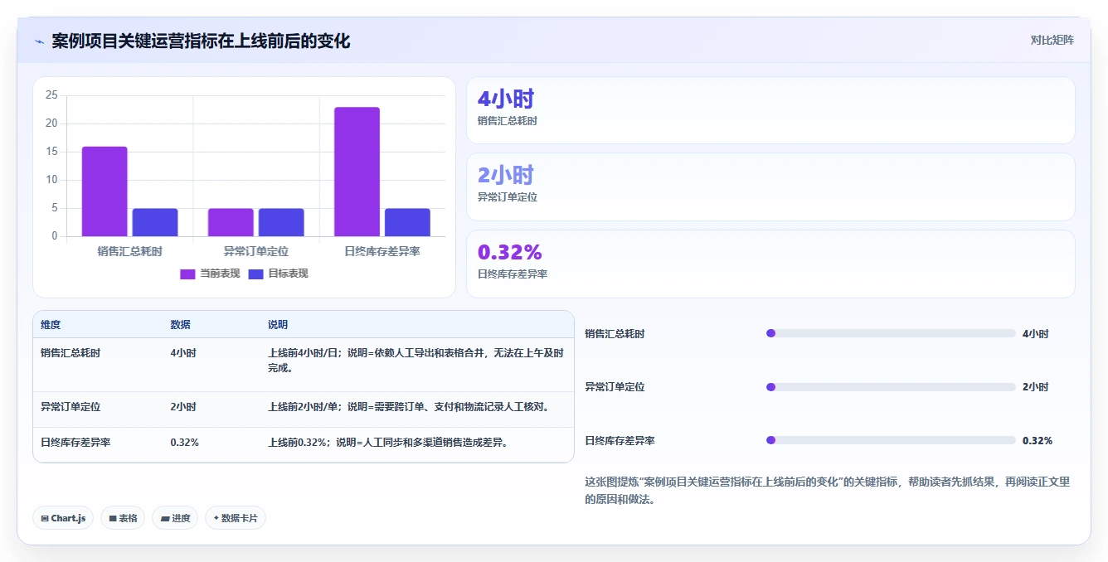Toggle 目标表现 legend swatch
1108x562 pixels.
point(256,274)
